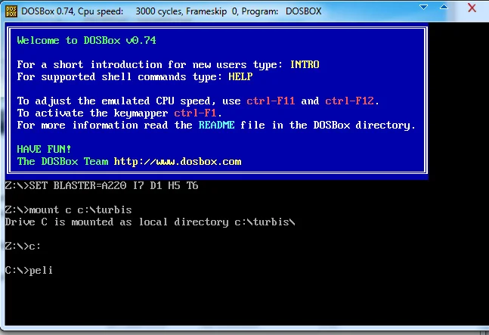489x335 pixels.
Task: Click 'The DOSBox Team' green text
Action: pyautogui.click(x=63, y=162)
